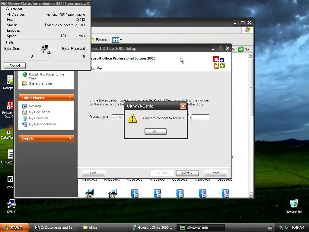This screenshot has width=309, height=232.
Task: Click the first Product Key box containing GWH28
Action: pyautogui.click(x=118, y=117)
